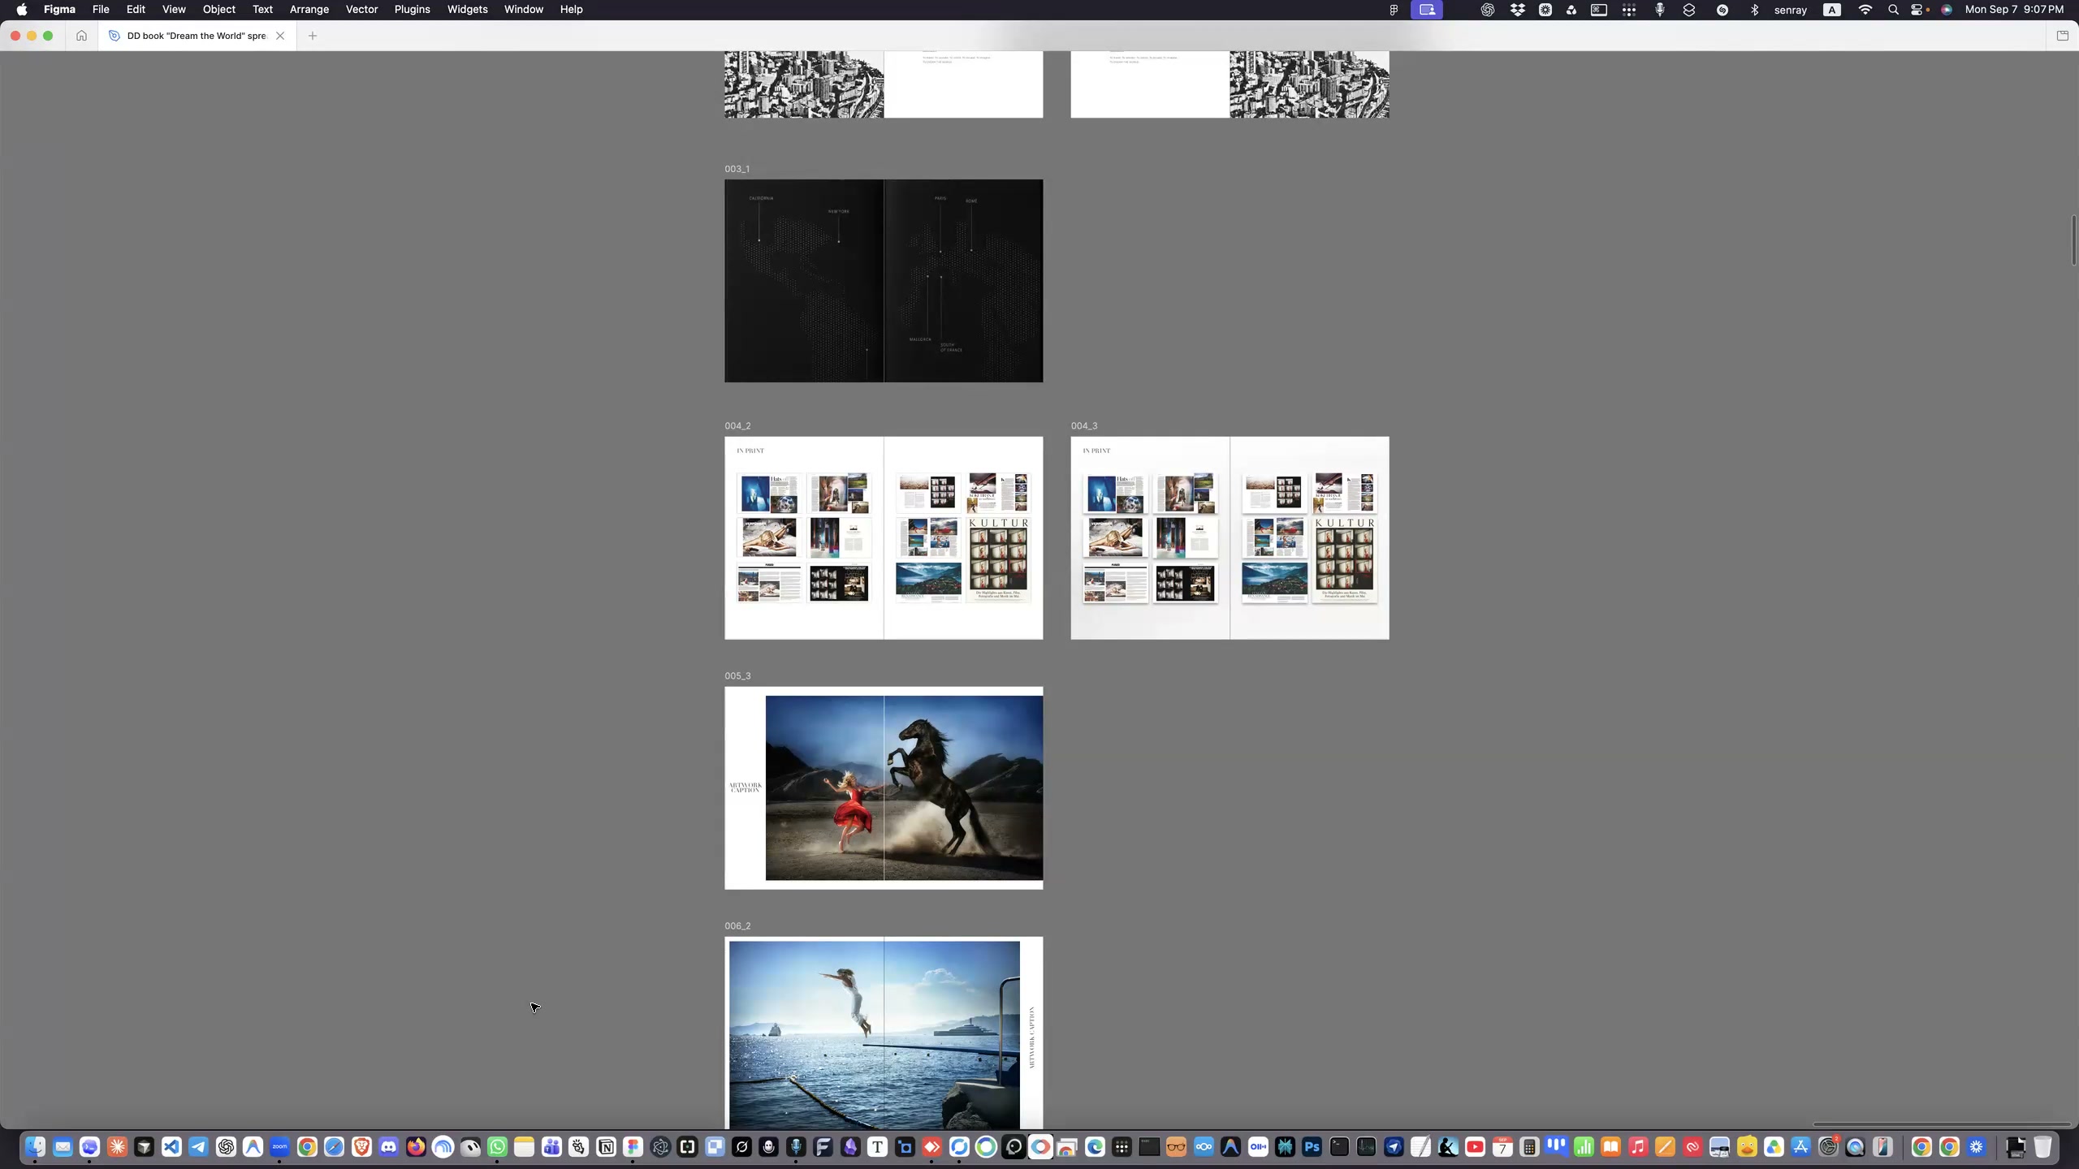Open Discord from the Dock
The image size is (2079, 1169).
click(388, 1146)
